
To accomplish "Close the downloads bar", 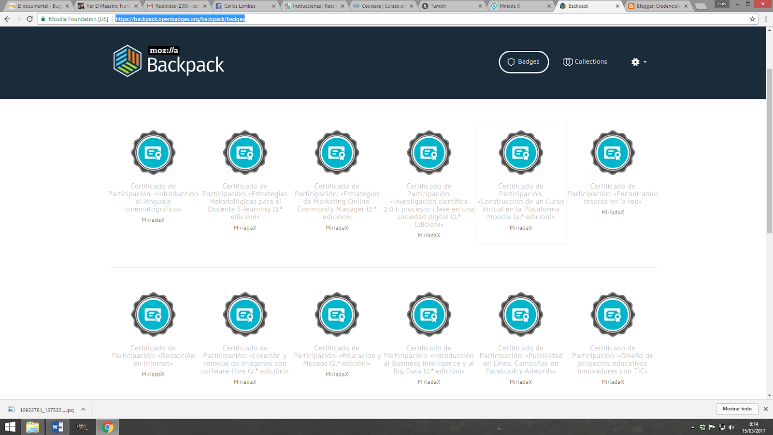I will tap(766, 409).
